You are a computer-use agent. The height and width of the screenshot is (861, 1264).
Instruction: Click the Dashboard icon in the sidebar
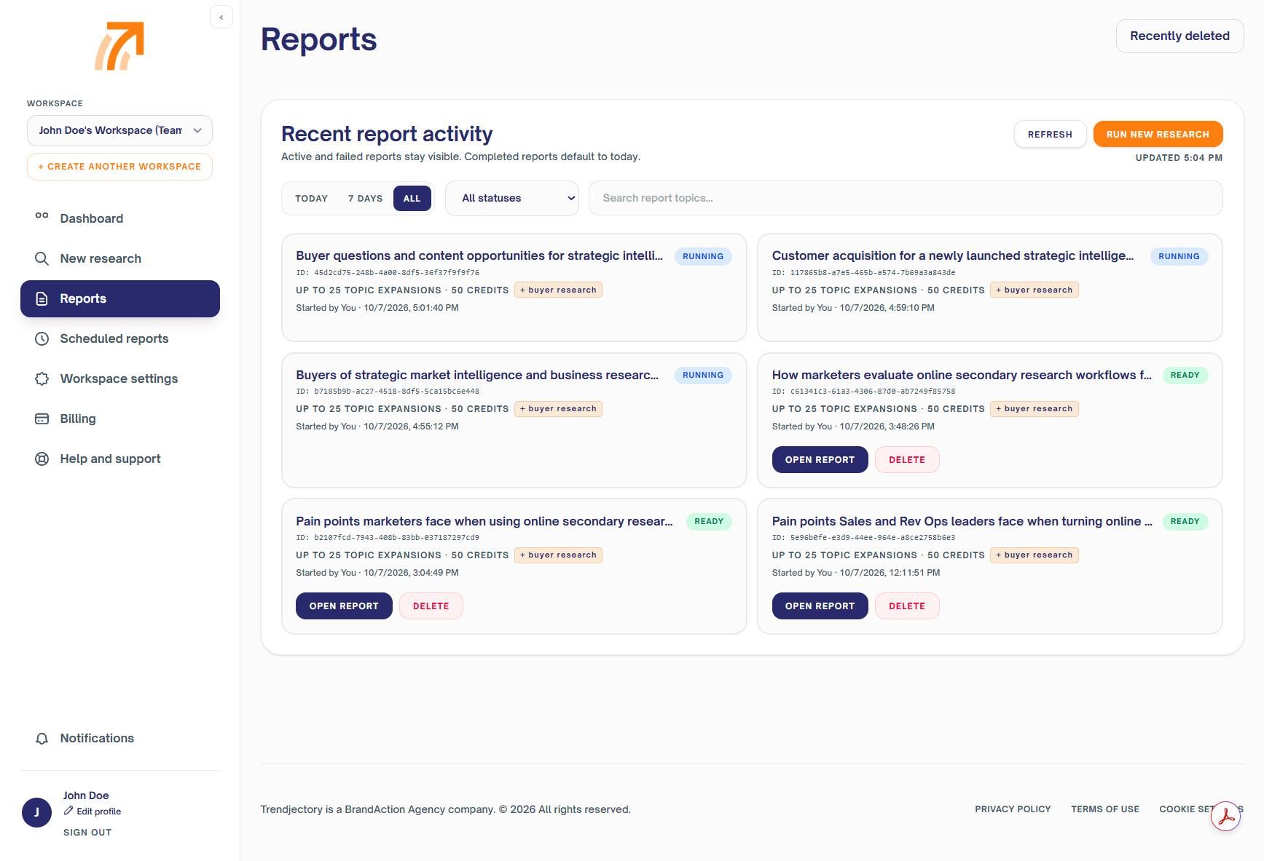click(42, 216)
